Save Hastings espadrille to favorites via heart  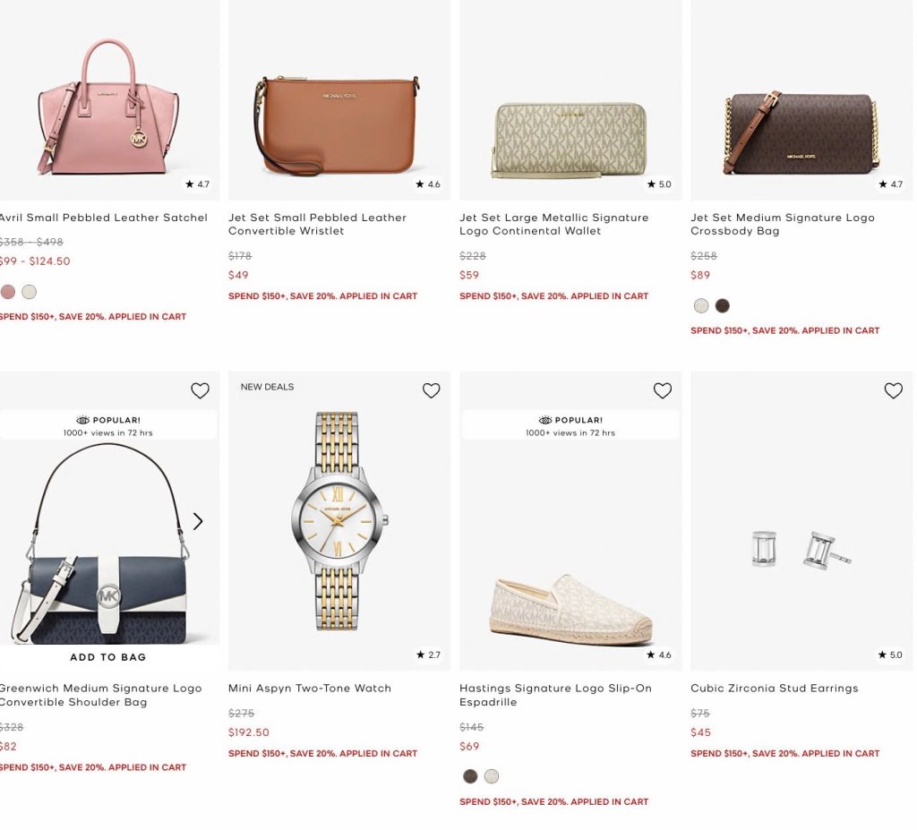click(x=662, y=390)
